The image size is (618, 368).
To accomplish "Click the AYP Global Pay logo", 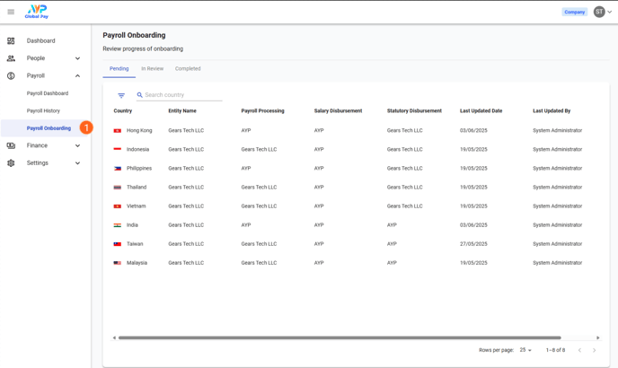I will pos(37,12).
